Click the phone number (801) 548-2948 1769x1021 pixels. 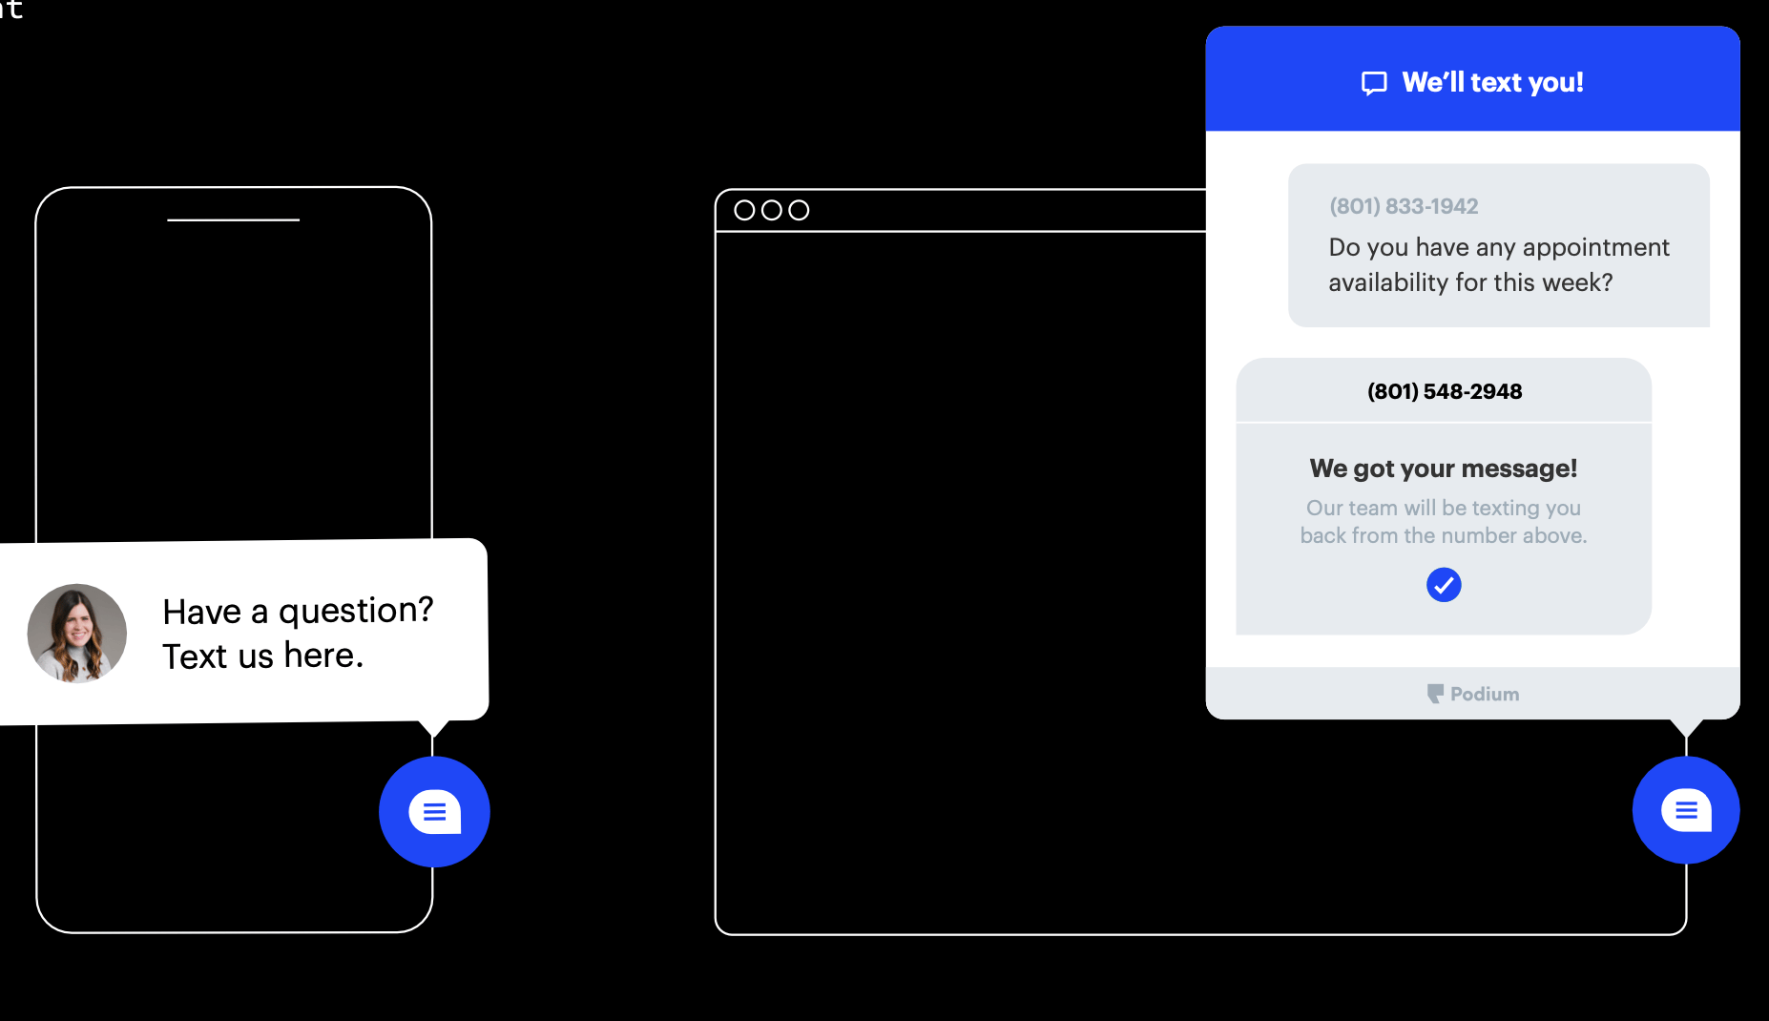[1444, 391]
